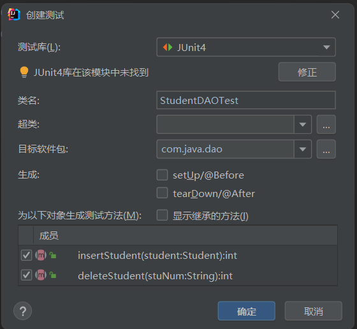The height and width of the screenshot is (329, 357).
Task: Click the method icon beside deleteStudent
Action: (41, 275)
